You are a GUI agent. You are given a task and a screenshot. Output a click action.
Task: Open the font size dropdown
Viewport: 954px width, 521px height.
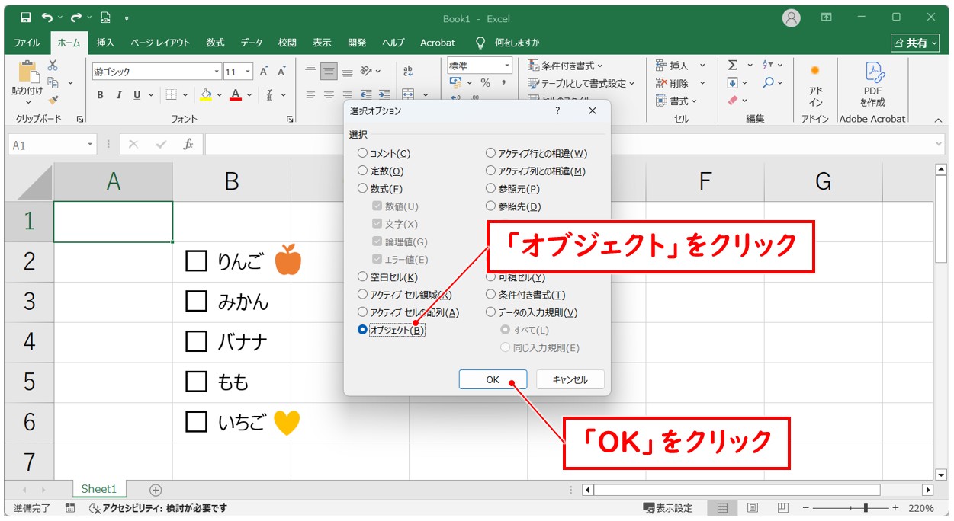(249, 72)
